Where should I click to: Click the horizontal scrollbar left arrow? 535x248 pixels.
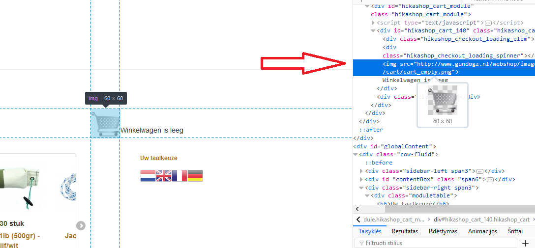click(357, 209)
